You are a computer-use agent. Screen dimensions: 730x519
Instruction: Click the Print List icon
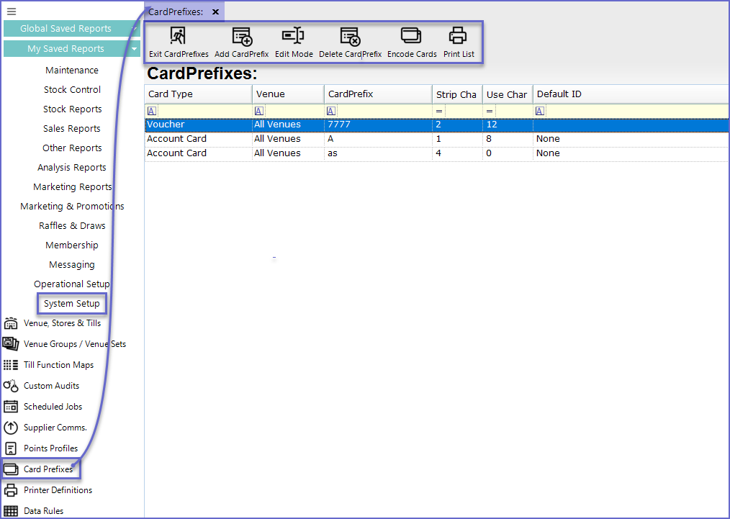coord(458,36)
